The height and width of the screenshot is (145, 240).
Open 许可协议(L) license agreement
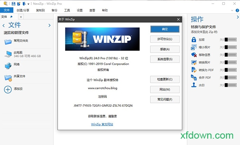click(x=165, y=39)
